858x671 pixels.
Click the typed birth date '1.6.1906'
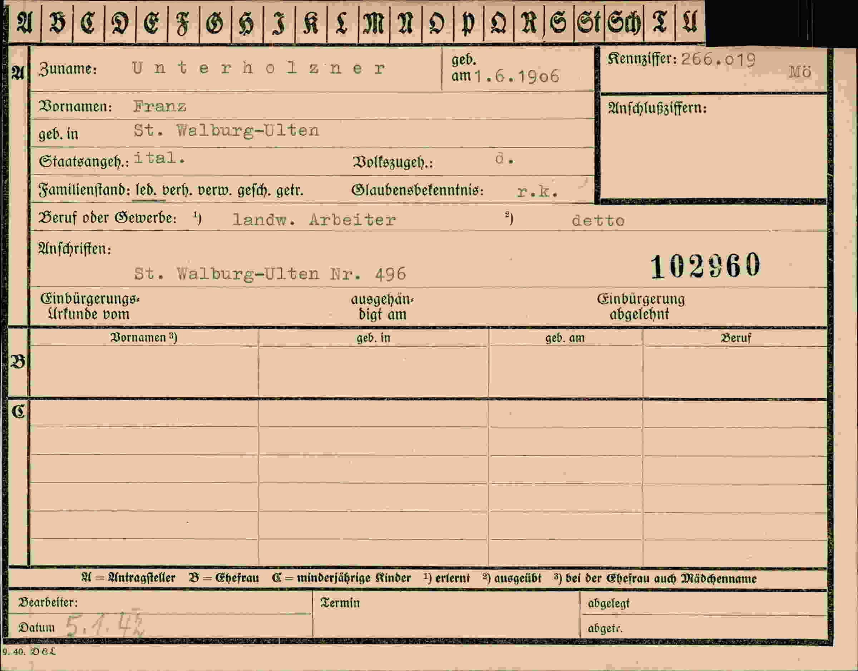(x=517, y=76)
